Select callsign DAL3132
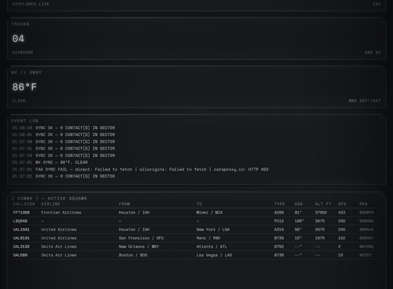393x289 pixels. tap(21, 247)
